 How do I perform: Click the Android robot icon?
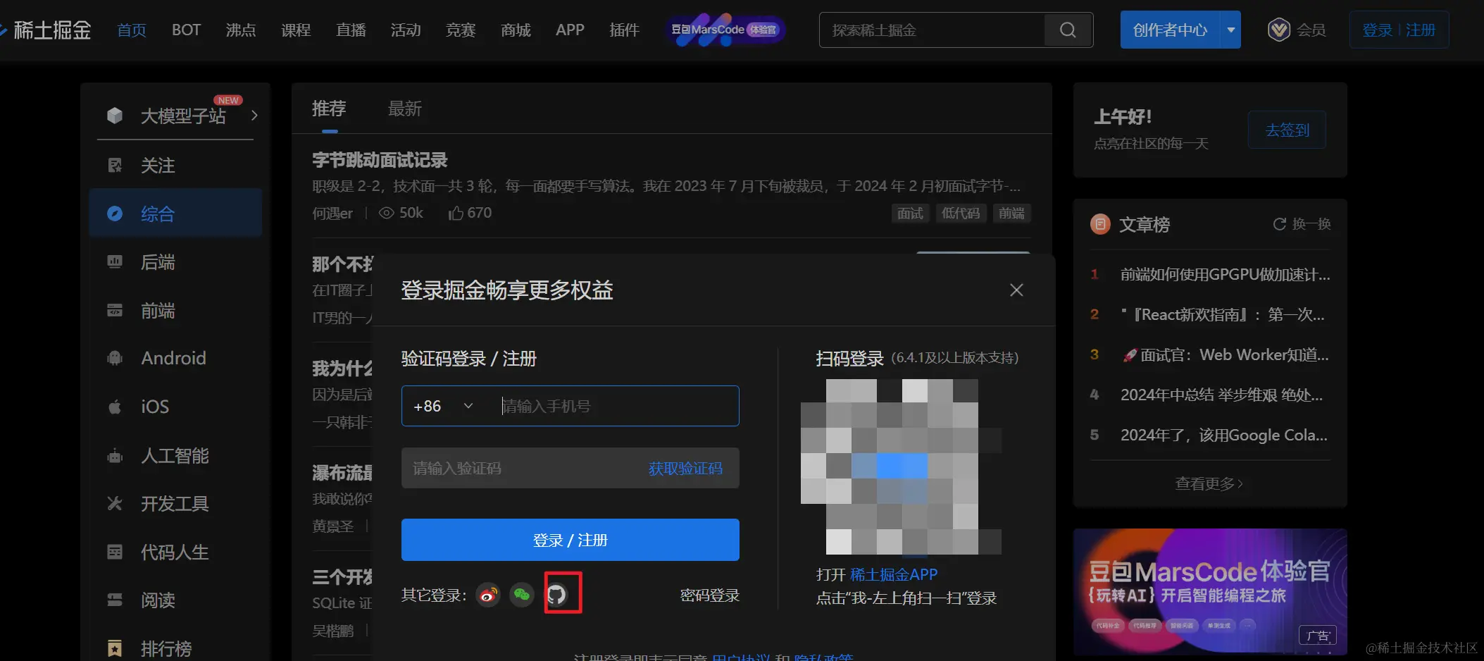pyautogui.click(x=115, y=358)
